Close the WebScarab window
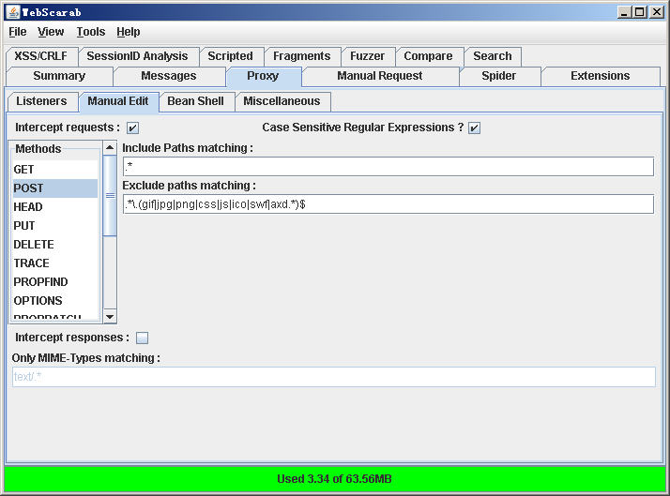This screenshot has height=496, width=670. 656,12
